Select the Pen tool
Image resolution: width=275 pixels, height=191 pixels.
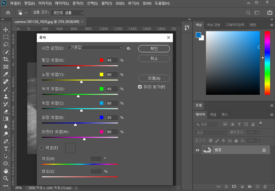pyautogui.click(x=6, y=141)
